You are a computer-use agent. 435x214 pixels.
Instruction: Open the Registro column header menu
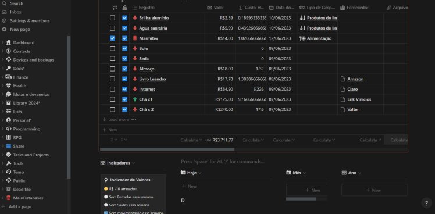pyautogui.click(x=167, y=8)
